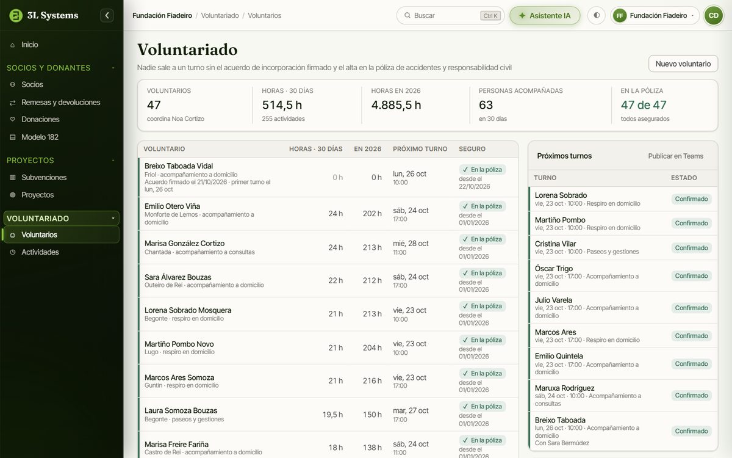Sort by the En 2026 column
The width and height of the screenshot is (732, 458).
coord(368,149)
